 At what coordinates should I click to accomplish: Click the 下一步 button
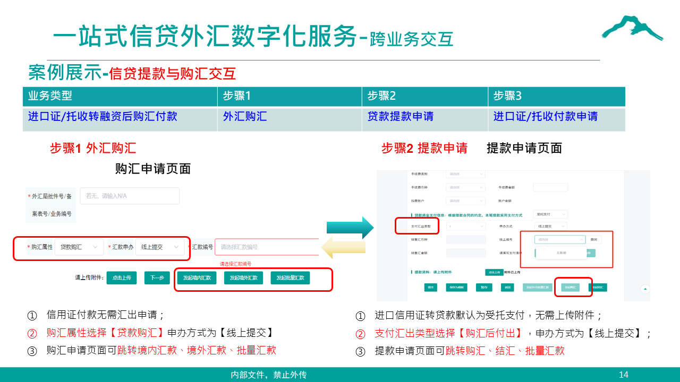pyautogui.click(x=157, y=277)
